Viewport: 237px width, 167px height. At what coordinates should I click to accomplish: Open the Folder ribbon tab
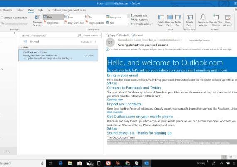[20, 10]
